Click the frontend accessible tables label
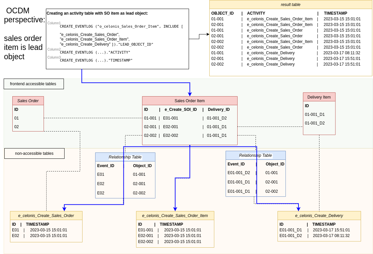Viewport: 373px width, 254px height. (x=34, y=84)
